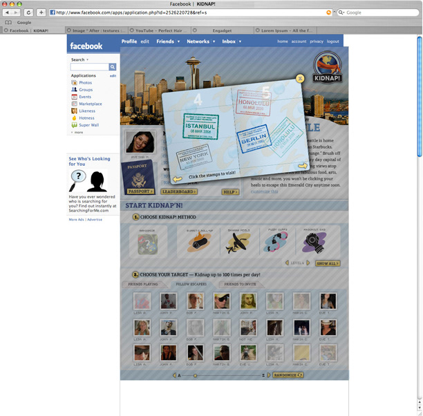Viewport: 423px width, 416px height.
Task: Open the bookmarks book icon
Action: tap(8, 22)
